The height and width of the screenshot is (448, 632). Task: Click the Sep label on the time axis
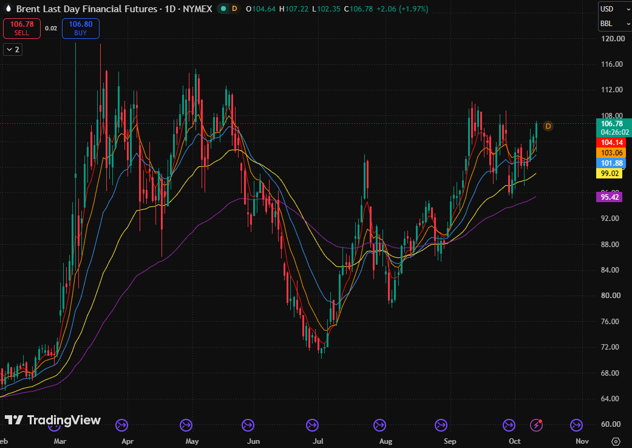pos(450,441)
